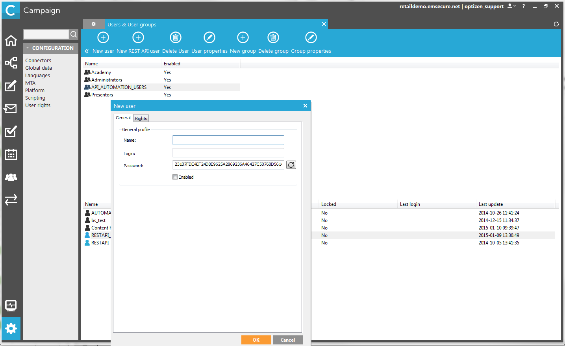The width and height of the screenshot is (565, 346).
Task: Regenerate password with the refresh icon
Action: pos(291,165)
